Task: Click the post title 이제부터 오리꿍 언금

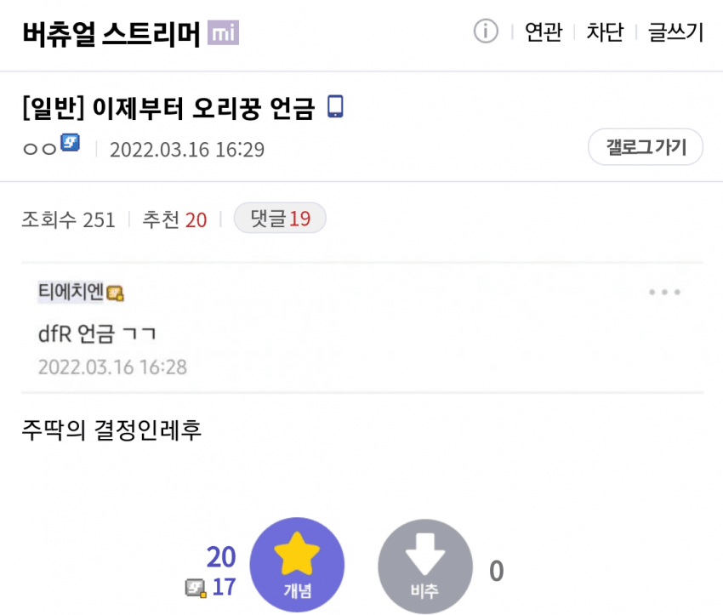Action: (x=203, y=108)
